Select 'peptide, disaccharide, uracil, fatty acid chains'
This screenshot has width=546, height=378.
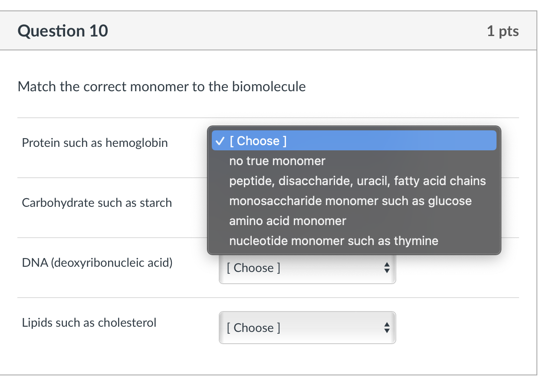[357, 181]
